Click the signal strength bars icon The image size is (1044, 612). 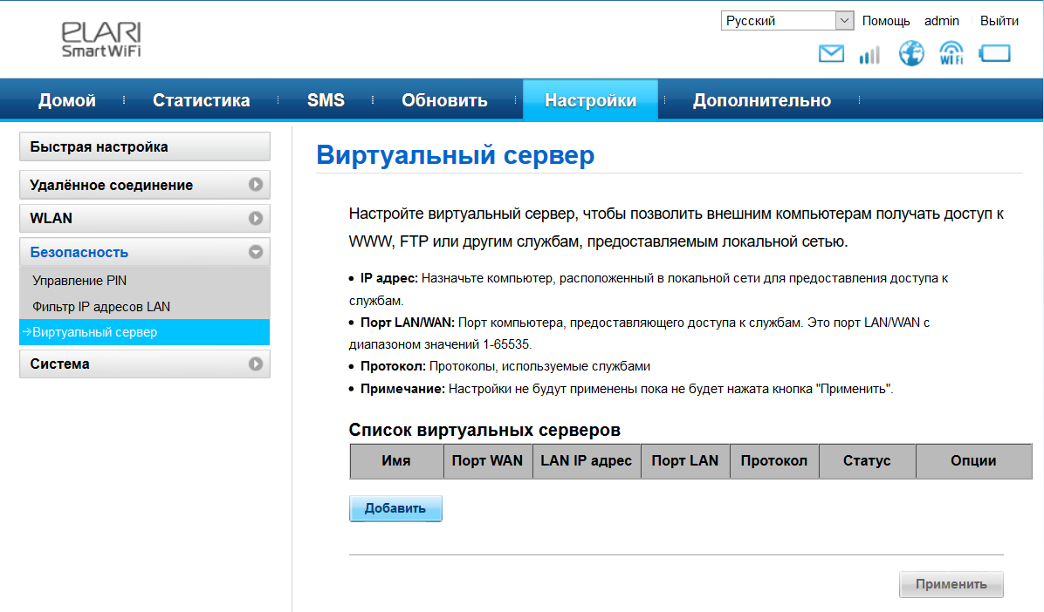coord(869,55)
